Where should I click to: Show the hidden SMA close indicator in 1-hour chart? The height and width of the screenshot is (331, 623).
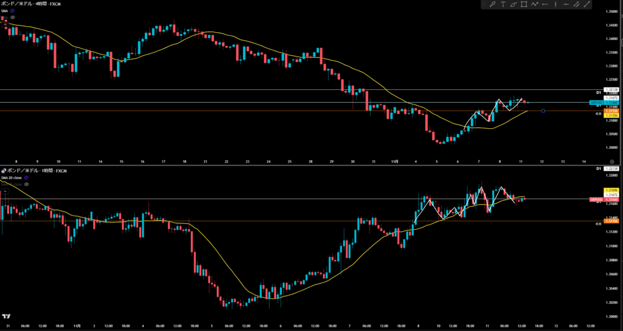(26, 184)
